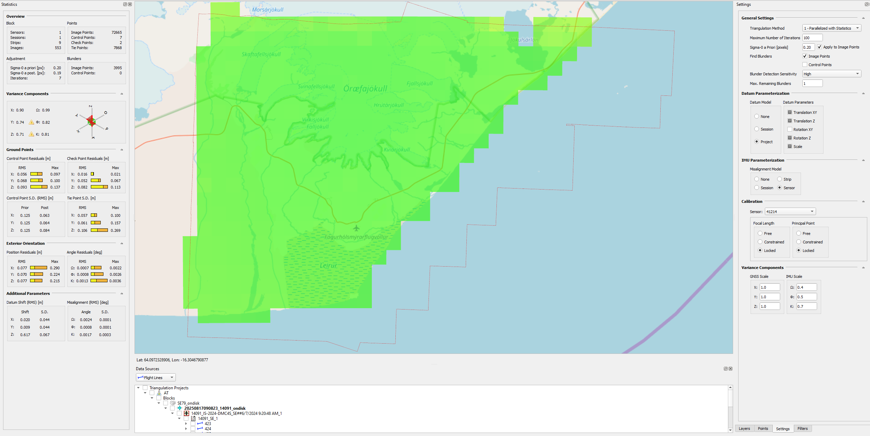The width and height of the screenshot is (870, 436).
Task: Open Blunder Detection Sensitivity dropdown
Action: click(x=831, y=74)
